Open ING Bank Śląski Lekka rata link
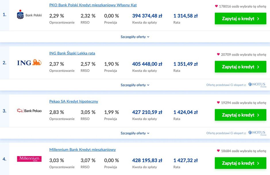The width and height of the screenshot is (270, 175). pyautogui.click(x=72, y=53)
